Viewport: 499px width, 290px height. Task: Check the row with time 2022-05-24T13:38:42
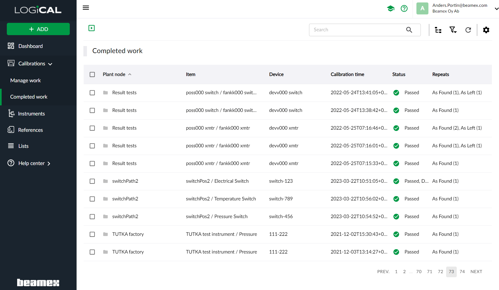click(x=92, y=110)
